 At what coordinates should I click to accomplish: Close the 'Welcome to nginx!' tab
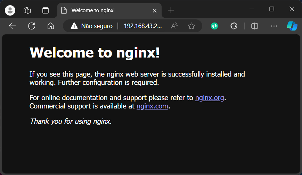[155, 10]
